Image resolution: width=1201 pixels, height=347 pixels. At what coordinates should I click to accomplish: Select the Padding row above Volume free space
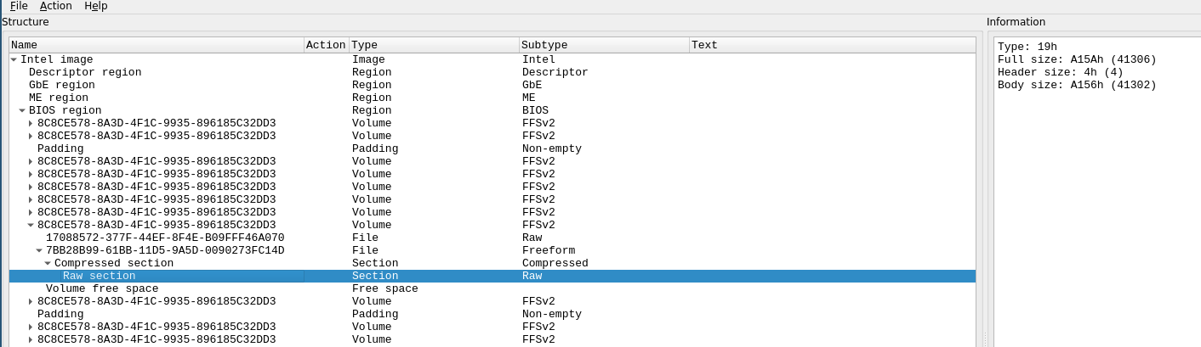[492, 148]
